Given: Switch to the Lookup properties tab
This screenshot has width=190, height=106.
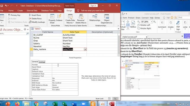Looking at the screenshot, I should click(42, 62).
